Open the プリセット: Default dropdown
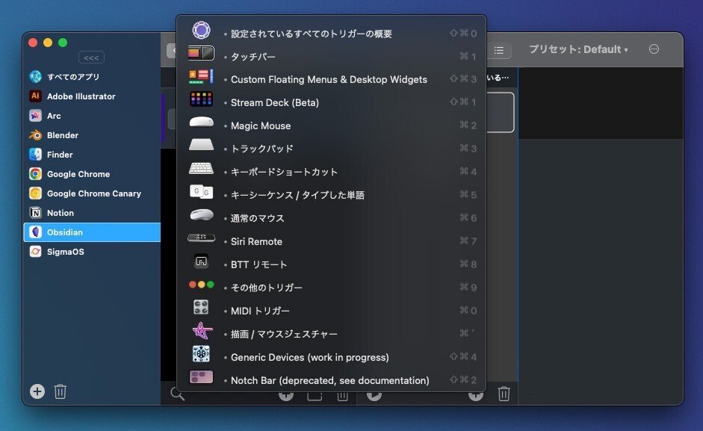703x431 pixels. [x=578, y=49]
